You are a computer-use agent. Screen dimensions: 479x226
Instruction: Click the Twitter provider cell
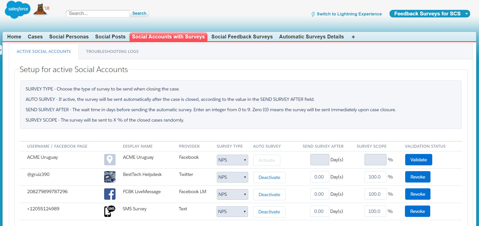[x=186, y=174]
